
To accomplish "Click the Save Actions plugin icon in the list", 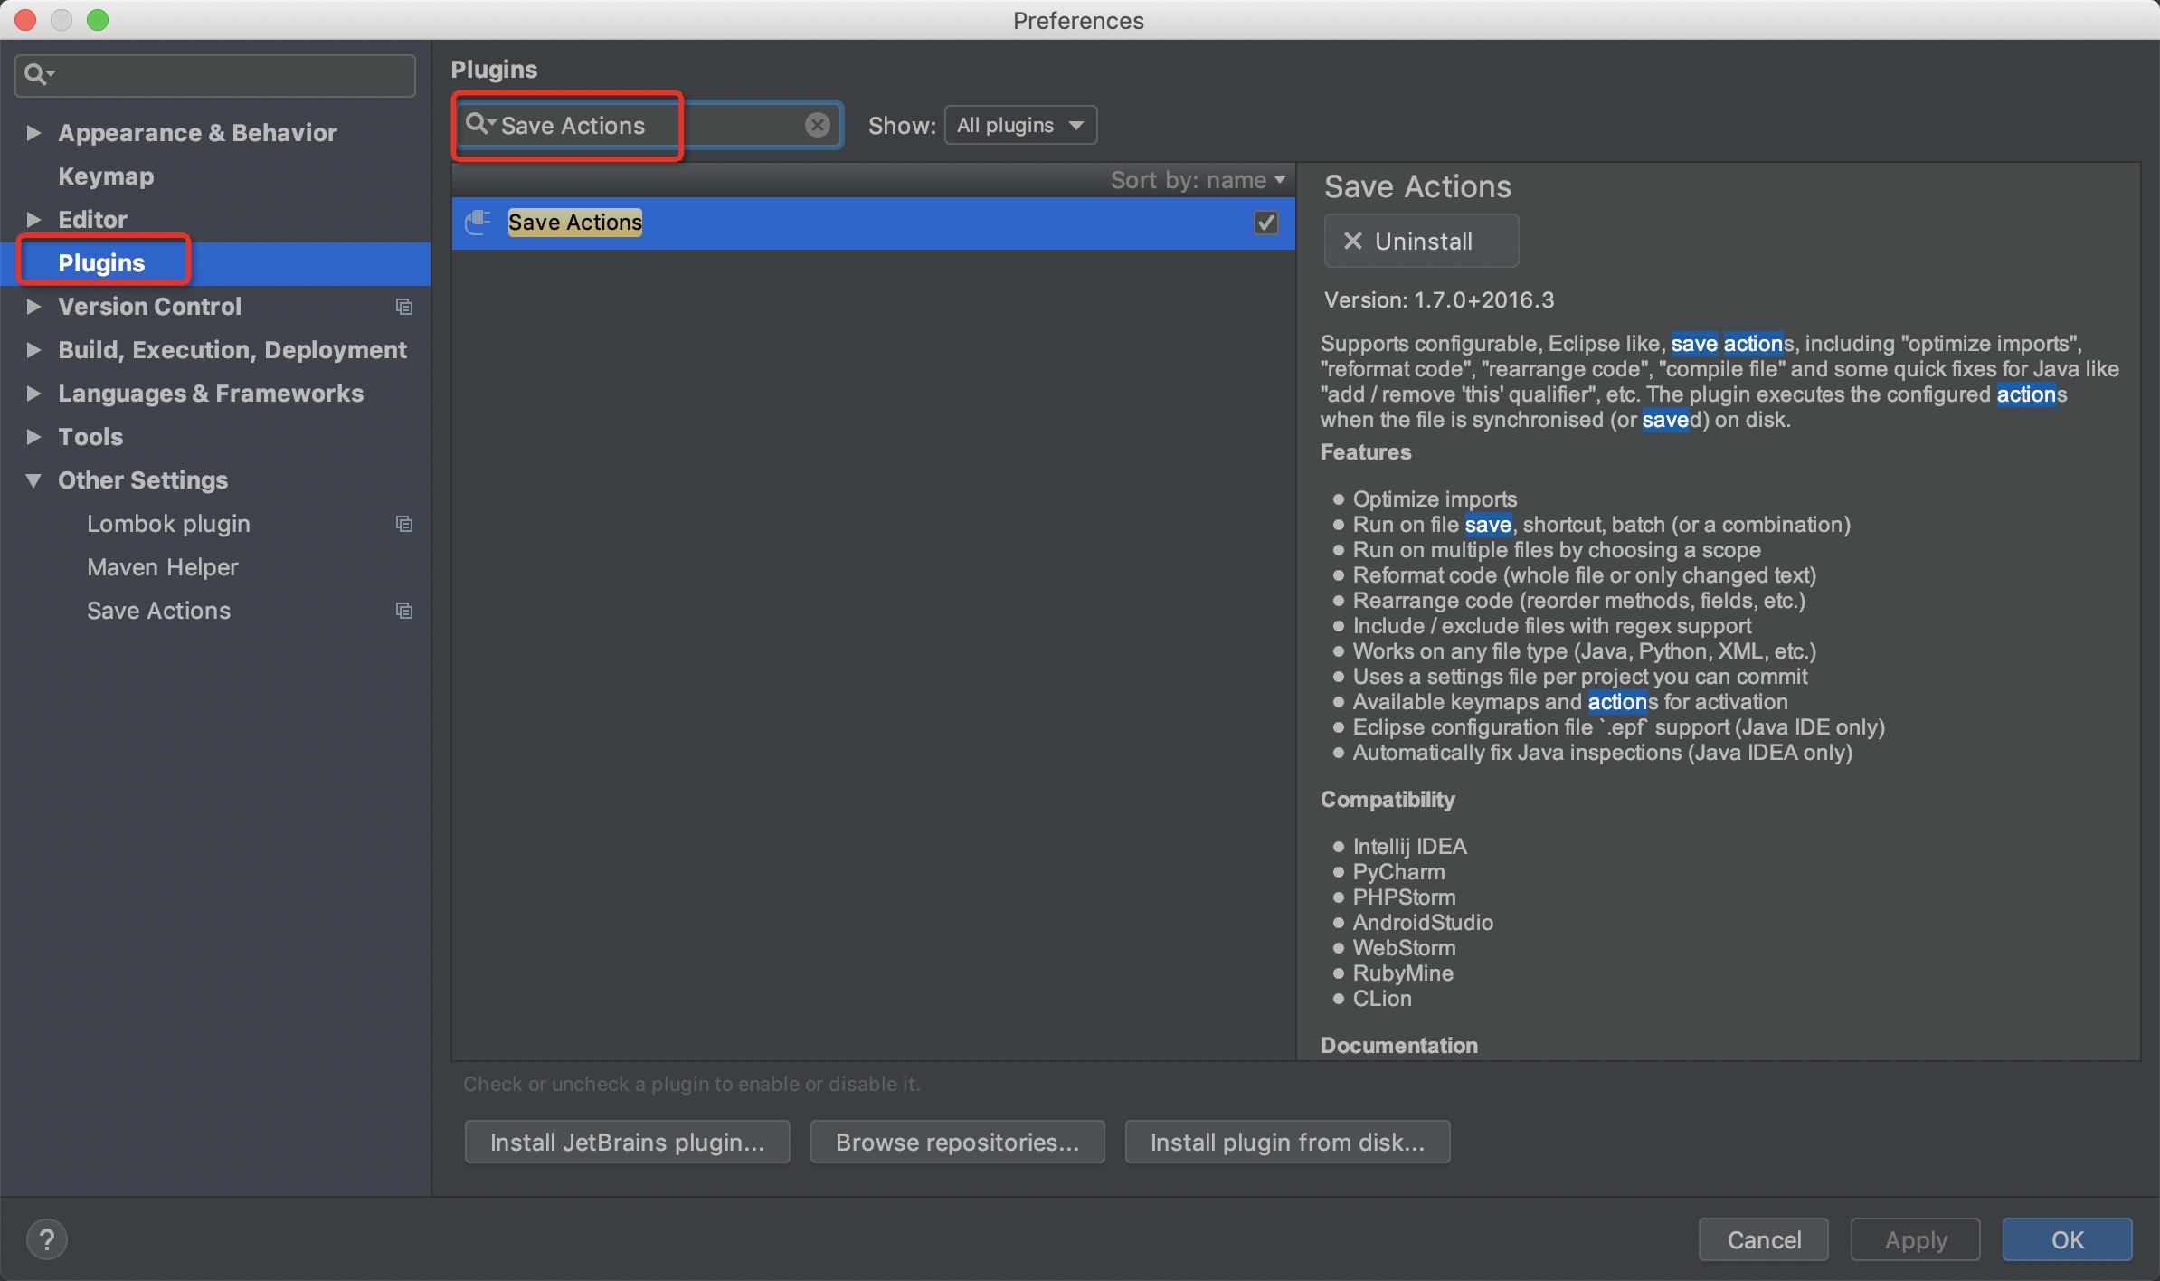I will (x=478, y=222).
